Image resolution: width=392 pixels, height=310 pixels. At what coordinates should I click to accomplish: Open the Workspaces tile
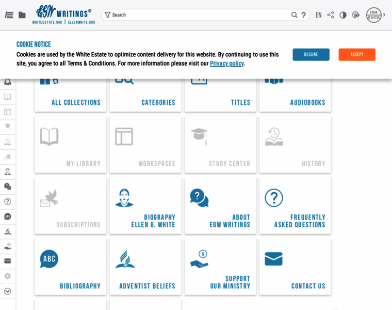145,145
